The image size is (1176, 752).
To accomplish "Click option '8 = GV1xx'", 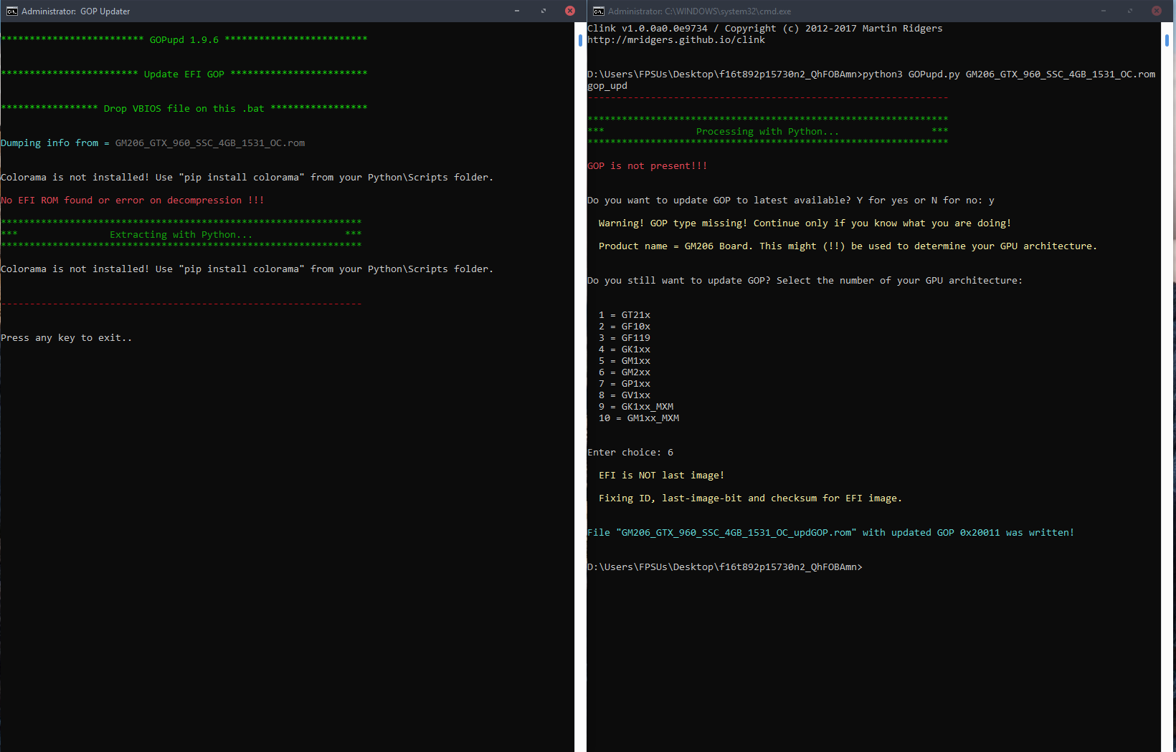I will pos(625,395).
